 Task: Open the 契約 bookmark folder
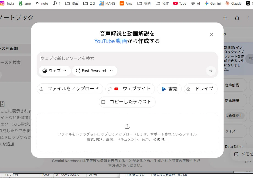(144, 3)
